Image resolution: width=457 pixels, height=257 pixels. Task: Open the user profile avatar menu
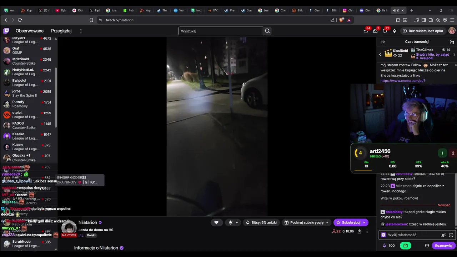point(452,31)
